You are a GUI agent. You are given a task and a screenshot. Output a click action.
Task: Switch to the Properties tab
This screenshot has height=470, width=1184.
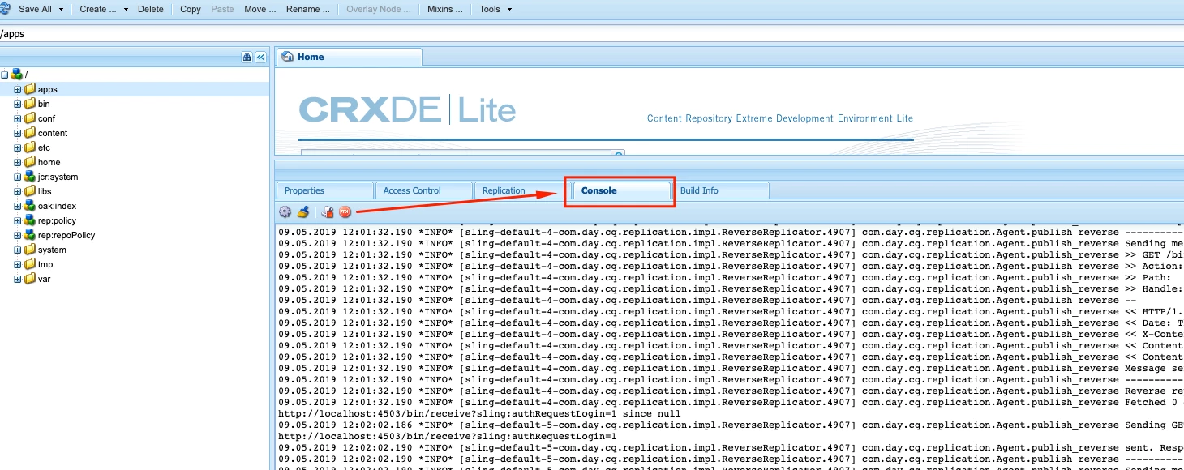(x=324, y=190)
